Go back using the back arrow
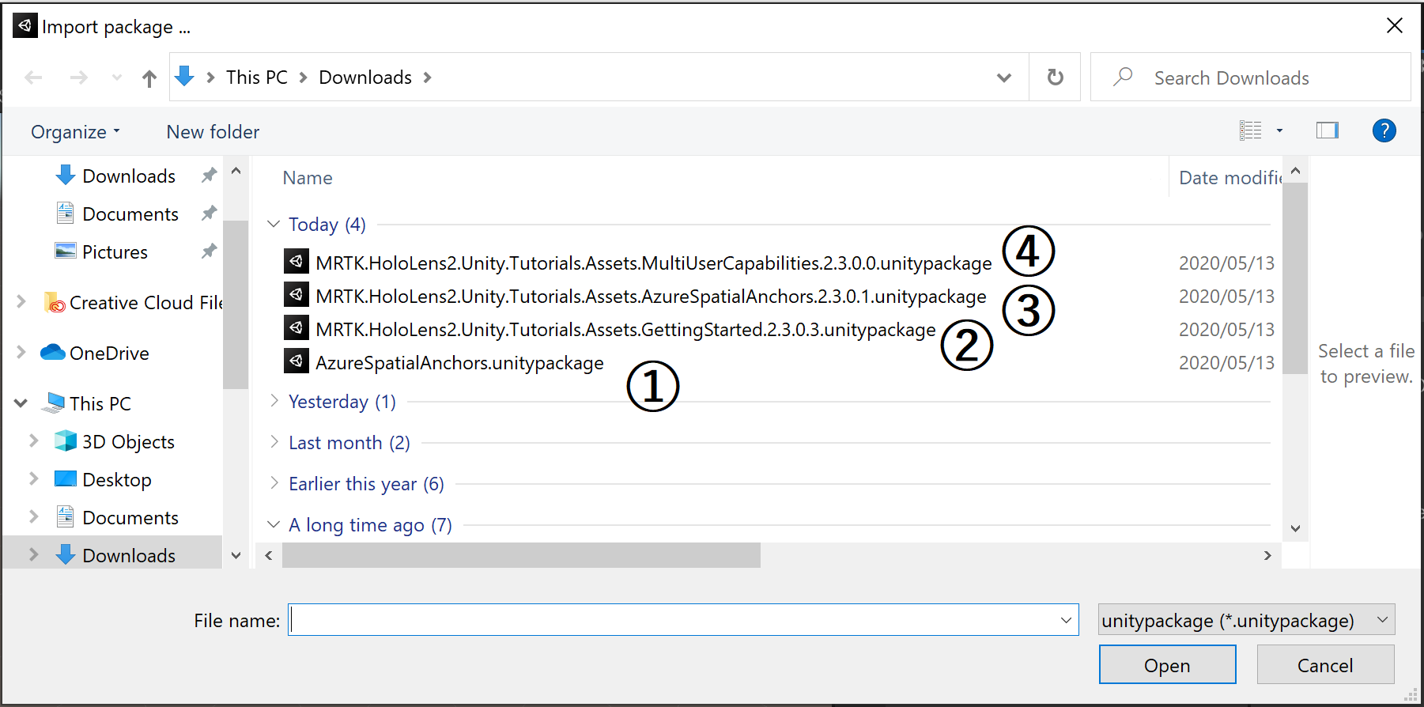This screenshot has width=1424, height=707. click(x=33, y=78)
